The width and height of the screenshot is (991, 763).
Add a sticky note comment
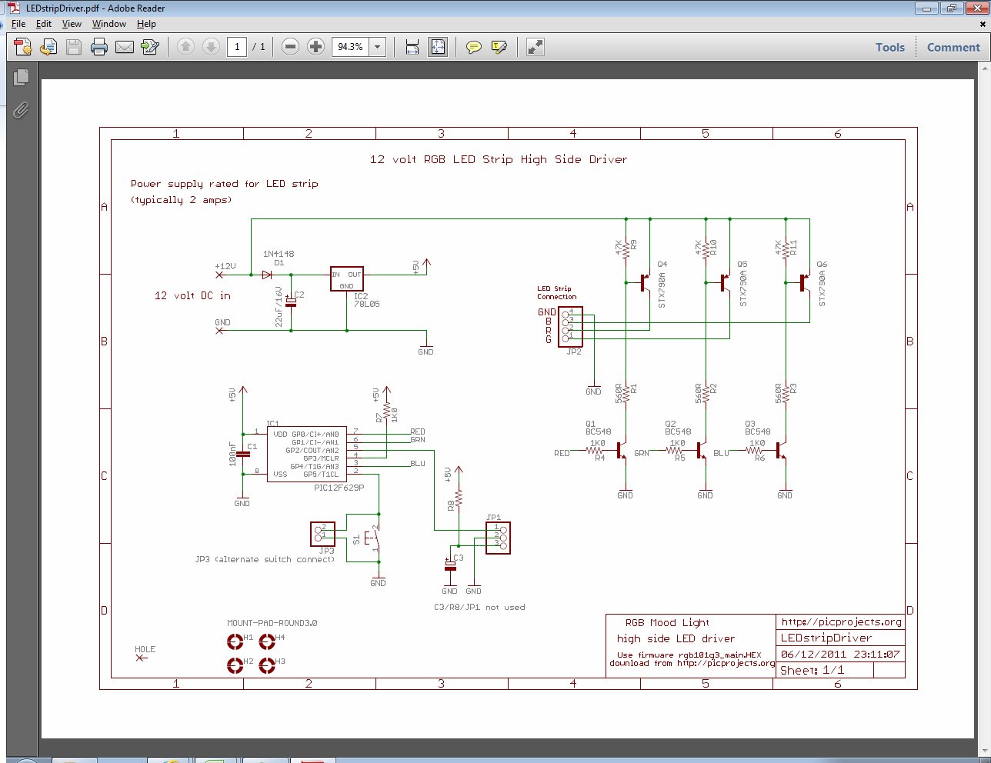coord(474,47)
